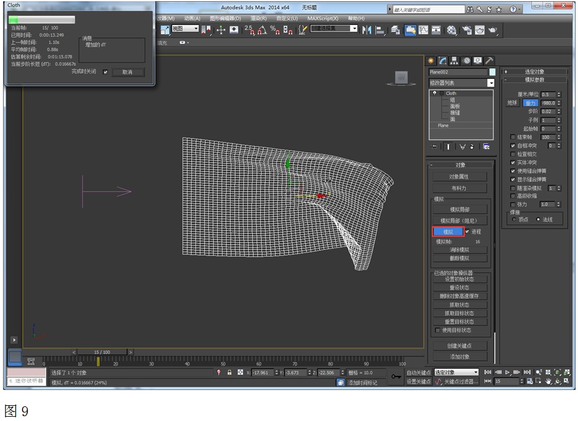Open the Material Editor icon

pos(451,30)
